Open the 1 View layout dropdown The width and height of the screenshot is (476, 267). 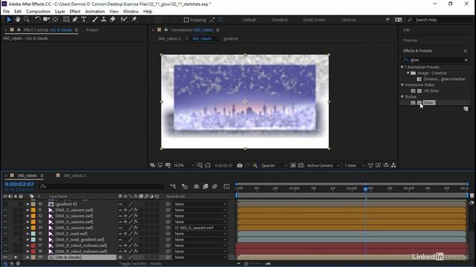354,165
